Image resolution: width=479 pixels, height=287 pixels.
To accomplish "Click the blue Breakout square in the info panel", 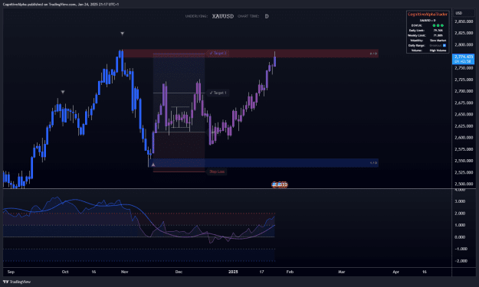I will pyautogui.click(x=445, y=45).
